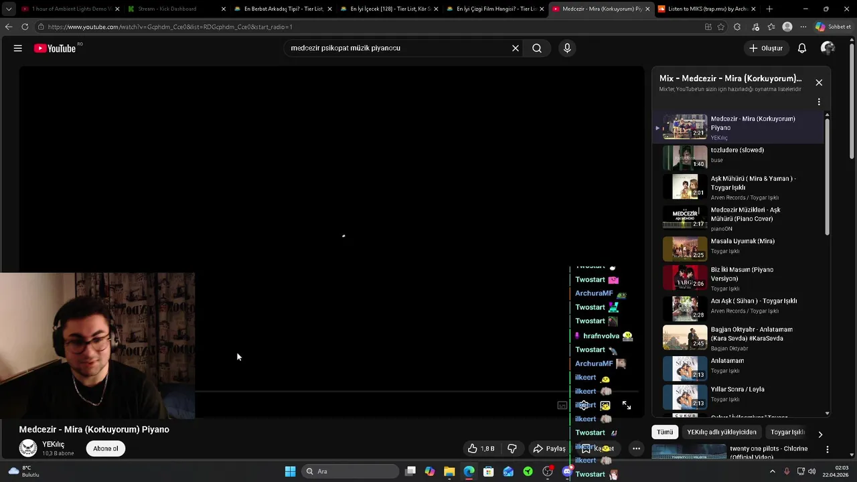Image resolution: width=857 pixels, height=482 pixels.
Task: Select Acı Aşk ( Sühan ) - Toygar Işıklı
Action: (x=738, y=307)
